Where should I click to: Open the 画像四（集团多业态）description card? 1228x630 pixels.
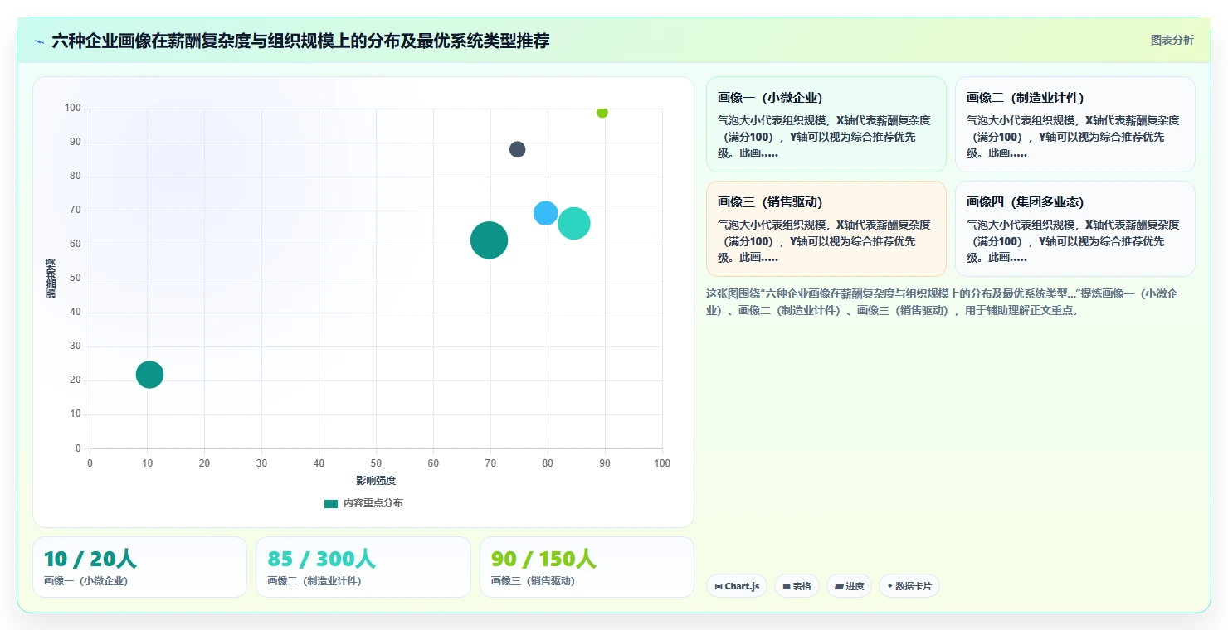tap(1075, 229)
